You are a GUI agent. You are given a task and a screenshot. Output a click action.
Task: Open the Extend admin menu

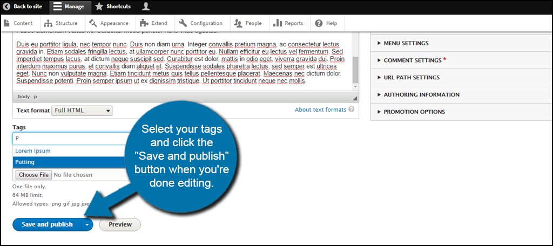point(154,23)
